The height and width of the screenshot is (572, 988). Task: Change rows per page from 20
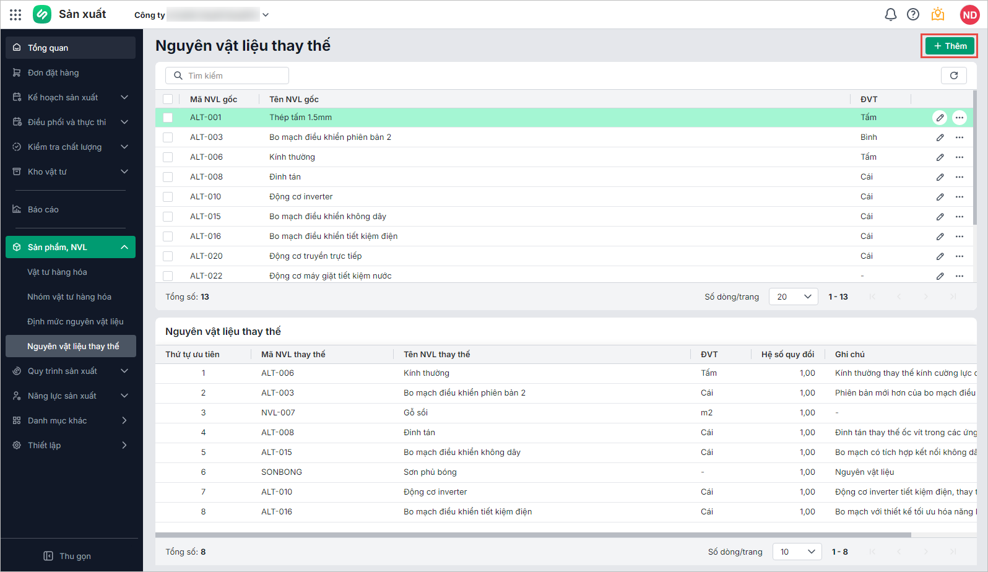pos(793,297)
